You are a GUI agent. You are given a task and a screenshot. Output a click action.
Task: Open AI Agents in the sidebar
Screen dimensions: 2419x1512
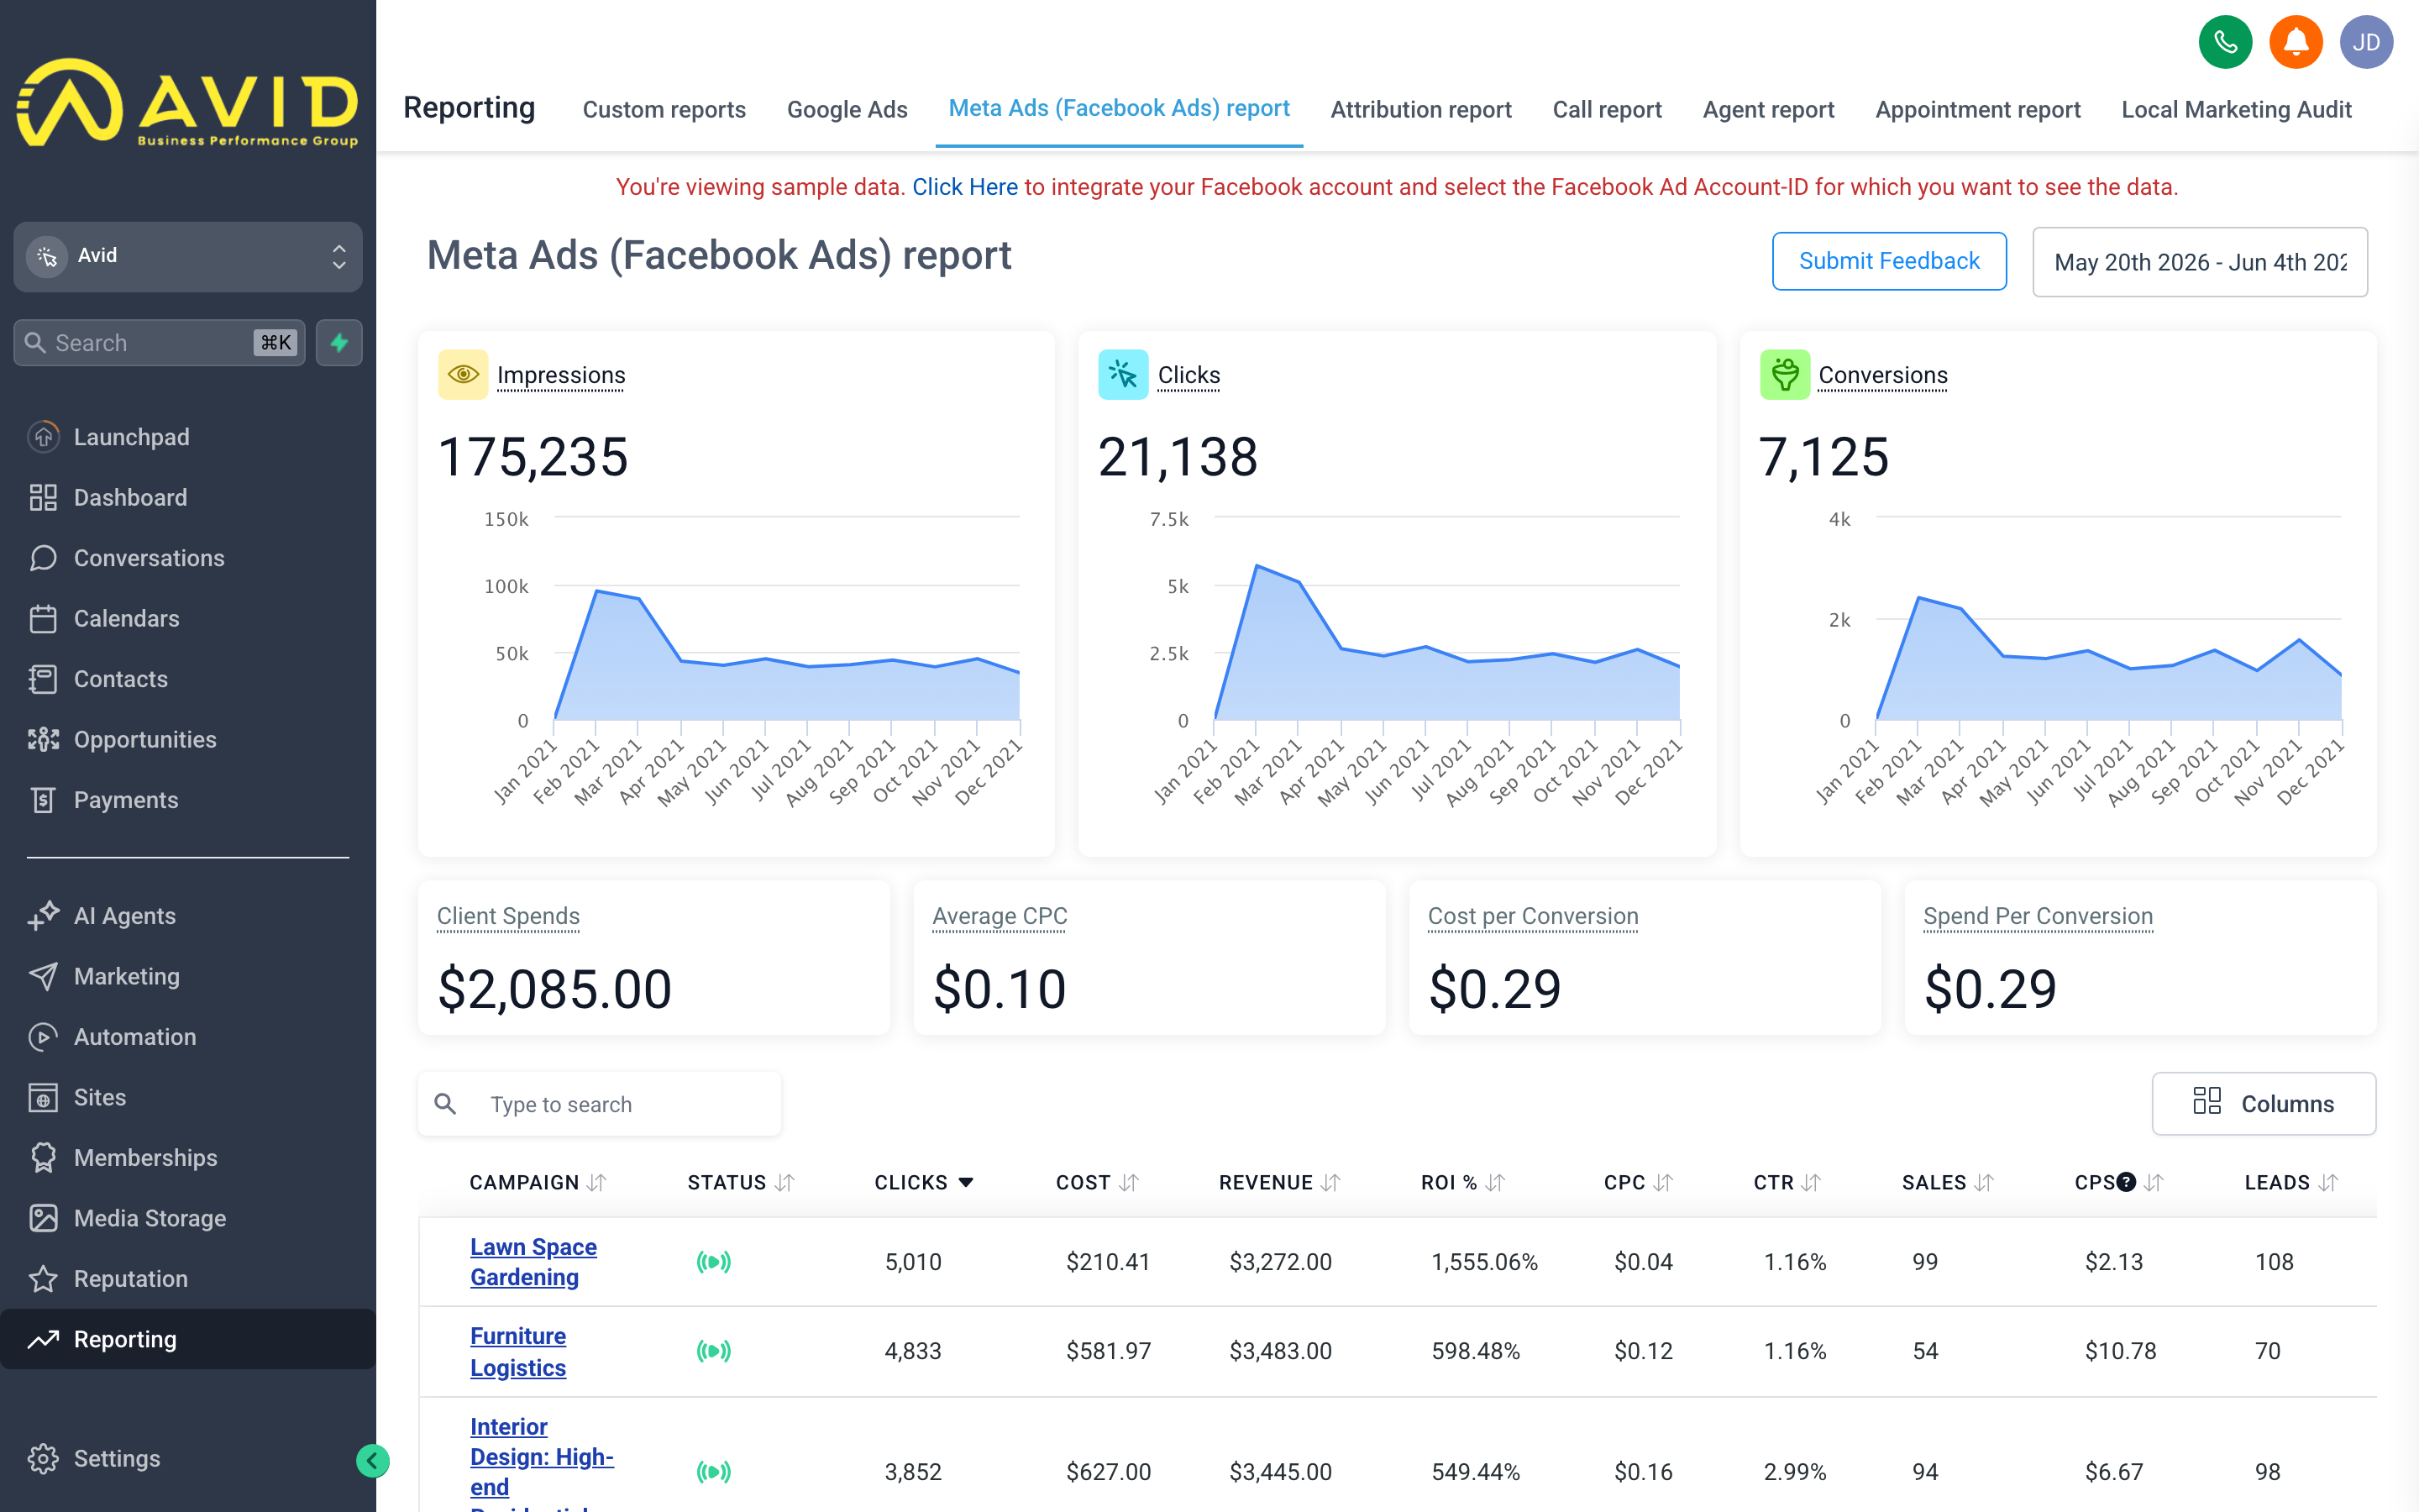point(188,915)
